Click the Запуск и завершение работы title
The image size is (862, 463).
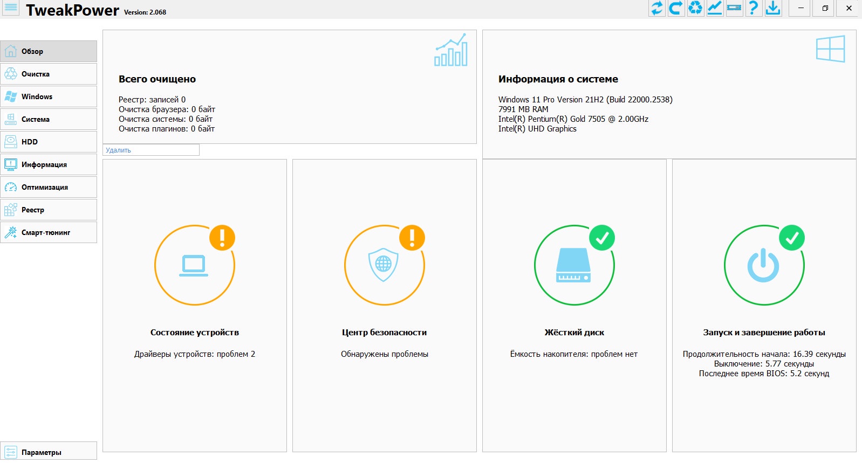point(764,333)
